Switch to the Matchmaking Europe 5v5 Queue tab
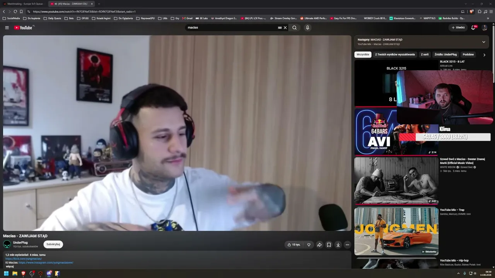Viewport: 495px width, 278px height. point(24,4)
